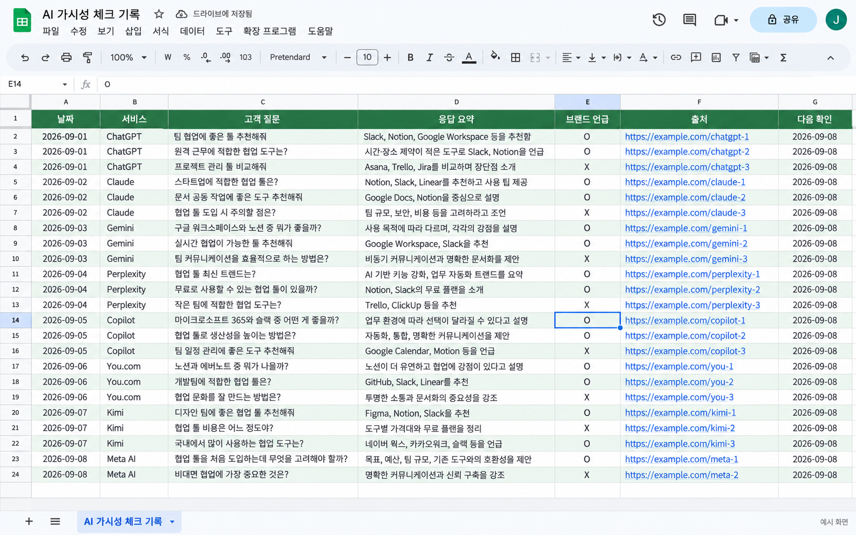The height and width of the screenshot is (535, 856).
Task: Insert link with chain icon
Action: [x=676, y=57]
